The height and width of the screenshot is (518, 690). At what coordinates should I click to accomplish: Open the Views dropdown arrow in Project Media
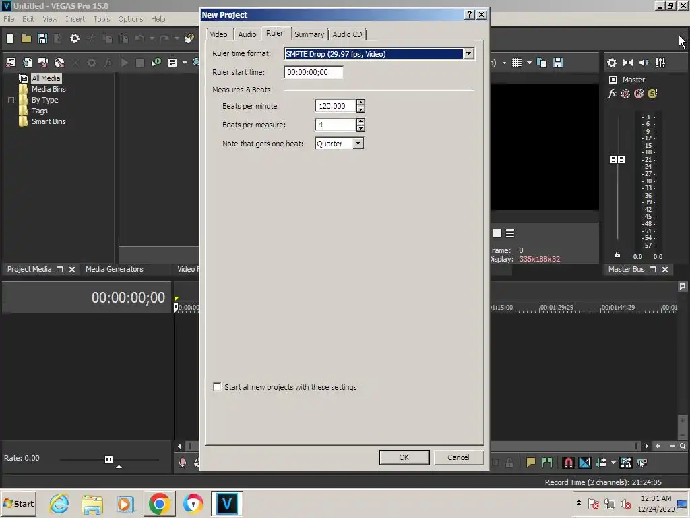point(185,63)
